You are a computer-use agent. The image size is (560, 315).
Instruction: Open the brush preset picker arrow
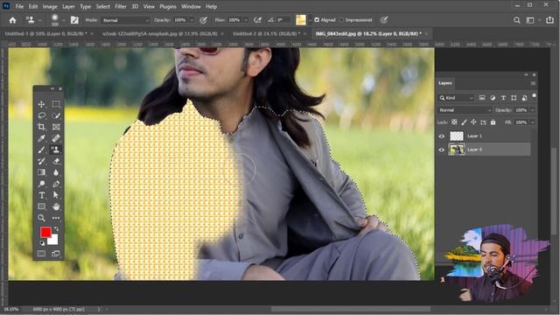[63, 20]
